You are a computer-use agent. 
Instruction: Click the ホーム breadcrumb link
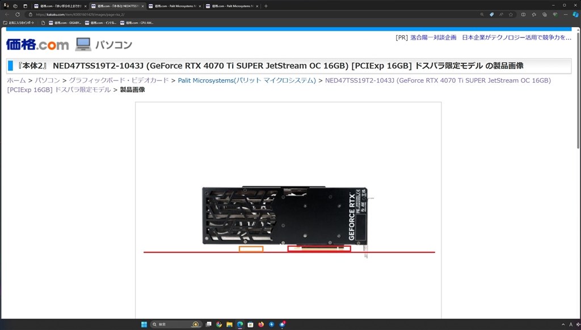[x=16, y=80]
